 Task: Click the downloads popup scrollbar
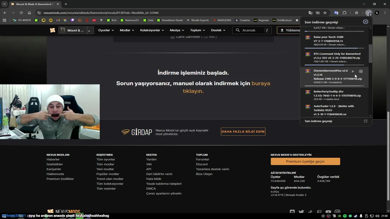click(x=370, y=54)
